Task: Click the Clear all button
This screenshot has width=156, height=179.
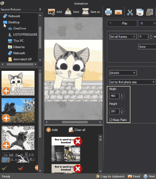Action: (x=77, y=130)
